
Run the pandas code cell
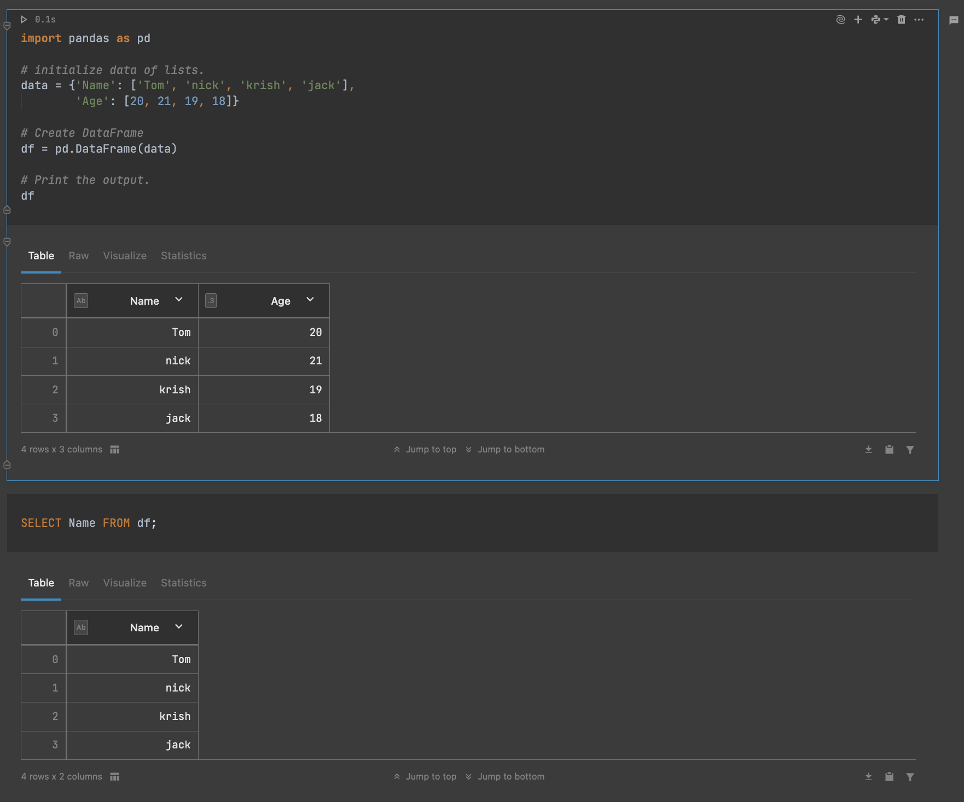pyautogui.click(x=24, y=20)
